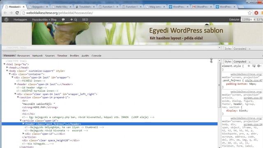
Task: Open the SEO admin bar menu
Action: pos(85,20)
